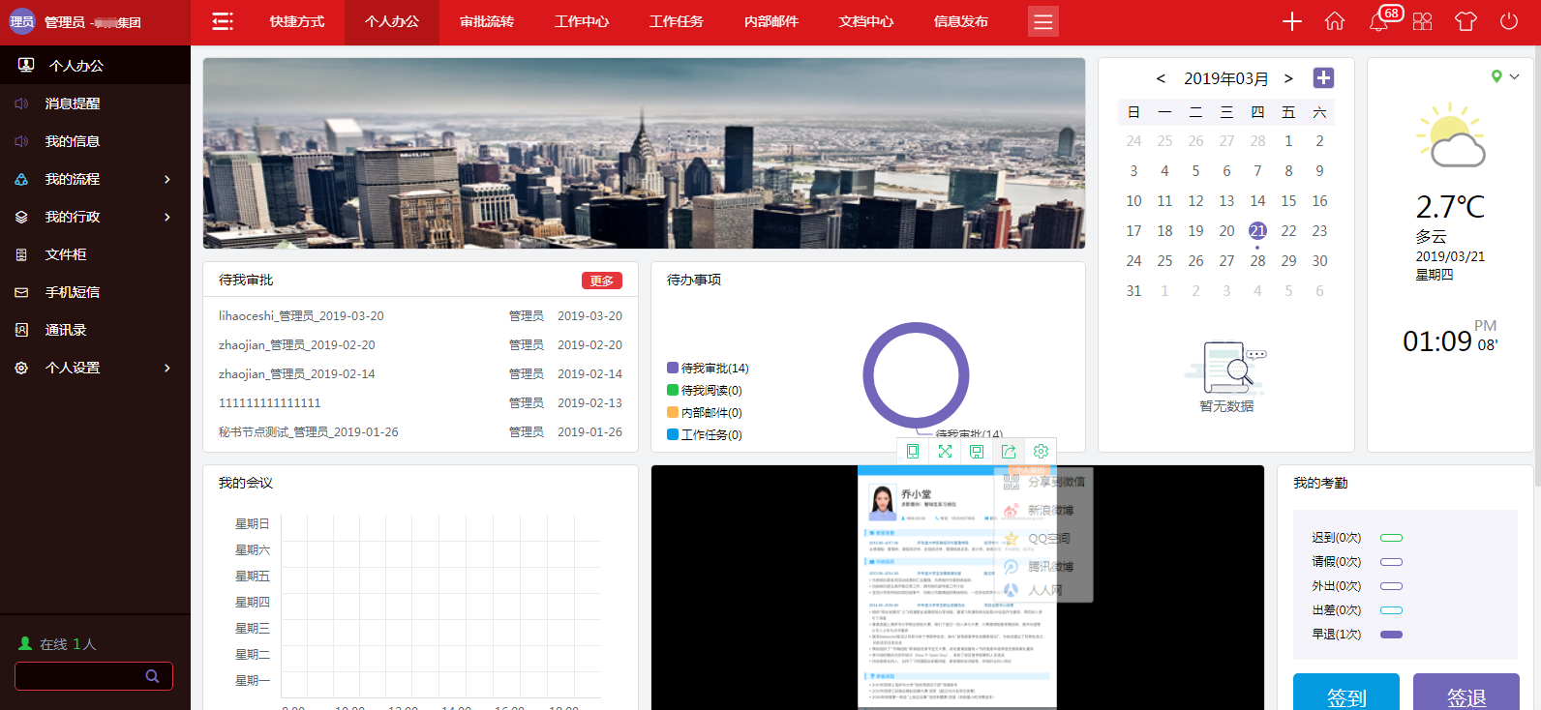Click the save icon in image toolbar

point(977,451)
